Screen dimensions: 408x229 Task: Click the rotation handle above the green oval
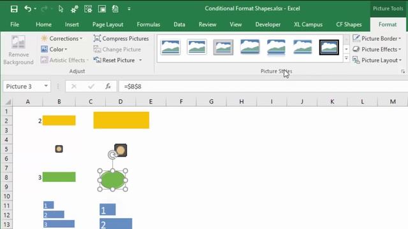112,155
